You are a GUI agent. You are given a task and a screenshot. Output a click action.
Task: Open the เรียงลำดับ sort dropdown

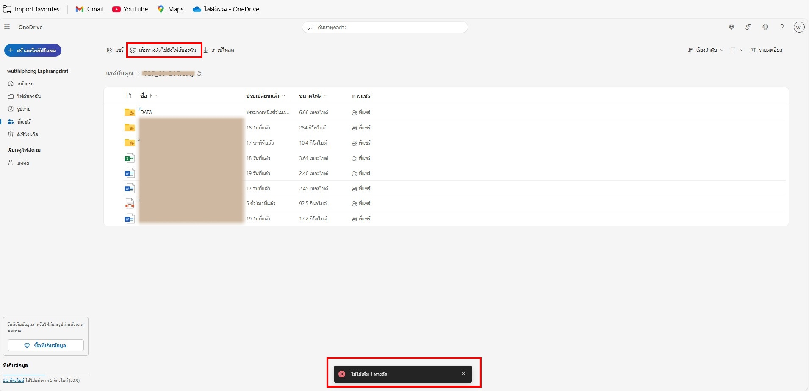tap(706, 50)
